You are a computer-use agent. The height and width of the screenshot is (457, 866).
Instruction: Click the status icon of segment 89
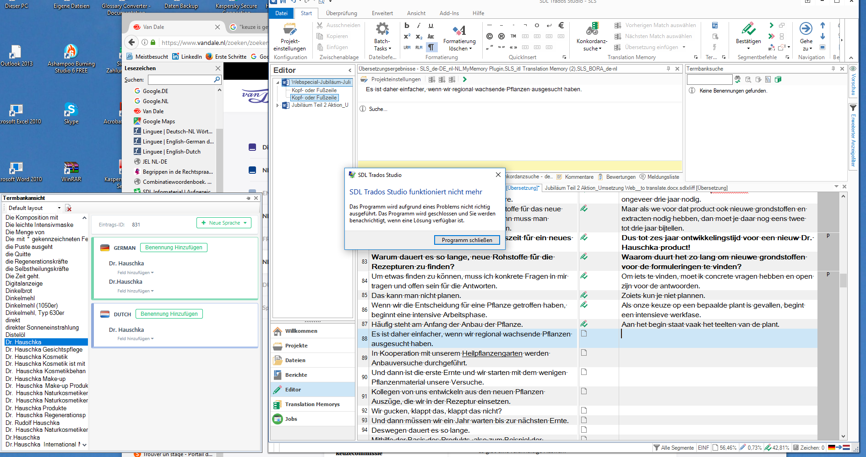tap(584, 352)
